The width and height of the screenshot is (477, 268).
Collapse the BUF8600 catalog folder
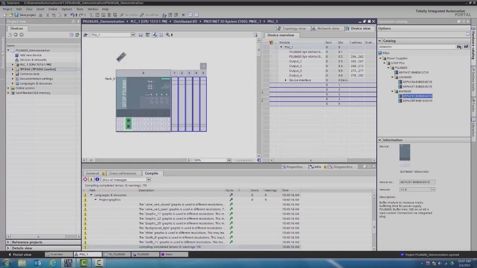393,91
